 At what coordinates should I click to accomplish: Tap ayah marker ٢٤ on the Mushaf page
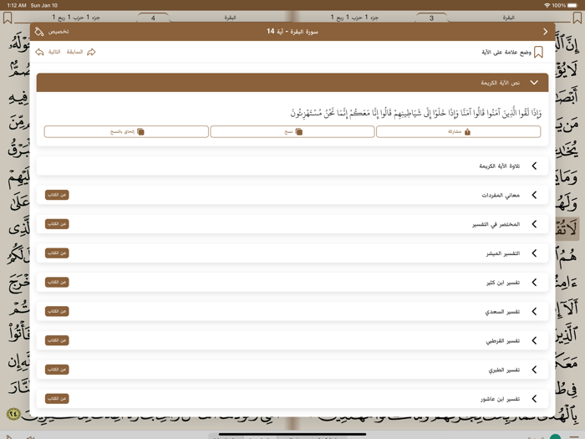tap(13, 414)
